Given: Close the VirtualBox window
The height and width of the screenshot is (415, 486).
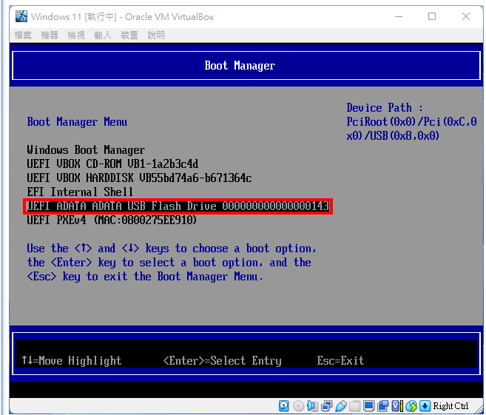Looking at the screenshot, I should 466,16.
